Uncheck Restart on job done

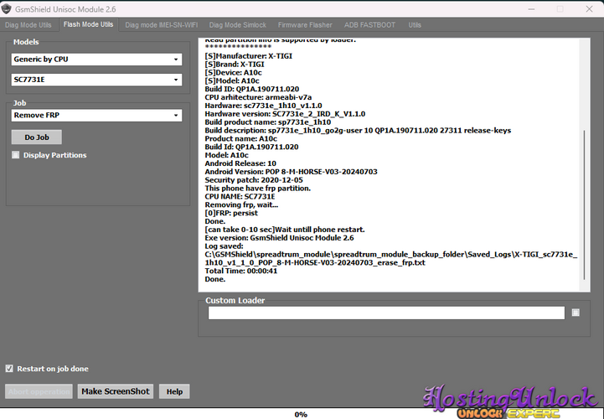9,369
